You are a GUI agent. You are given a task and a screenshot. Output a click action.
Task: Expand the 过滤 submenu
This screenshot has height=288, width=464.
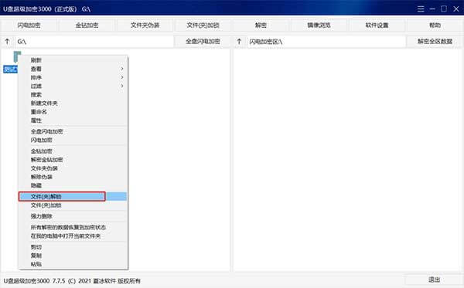[73, 86]
